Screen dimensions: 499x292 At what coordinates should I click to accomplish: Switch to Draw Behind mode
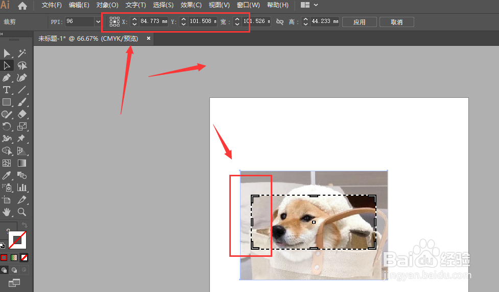point(14,270)
